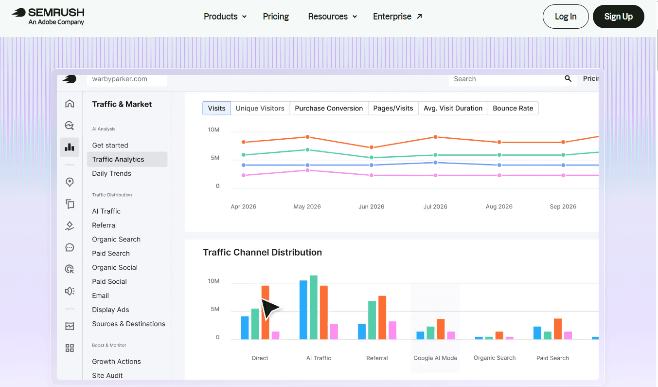658x387 pixels.
Task: Click the Log In button
Action: pos(566,17)
